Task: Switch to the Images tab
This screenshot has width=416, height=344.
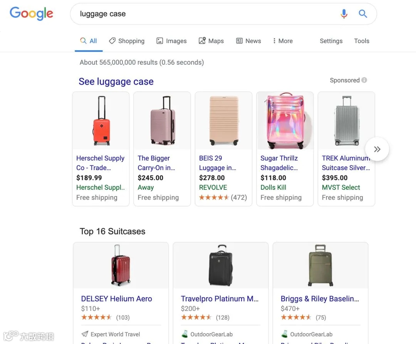Action: [x=171, y=41]
